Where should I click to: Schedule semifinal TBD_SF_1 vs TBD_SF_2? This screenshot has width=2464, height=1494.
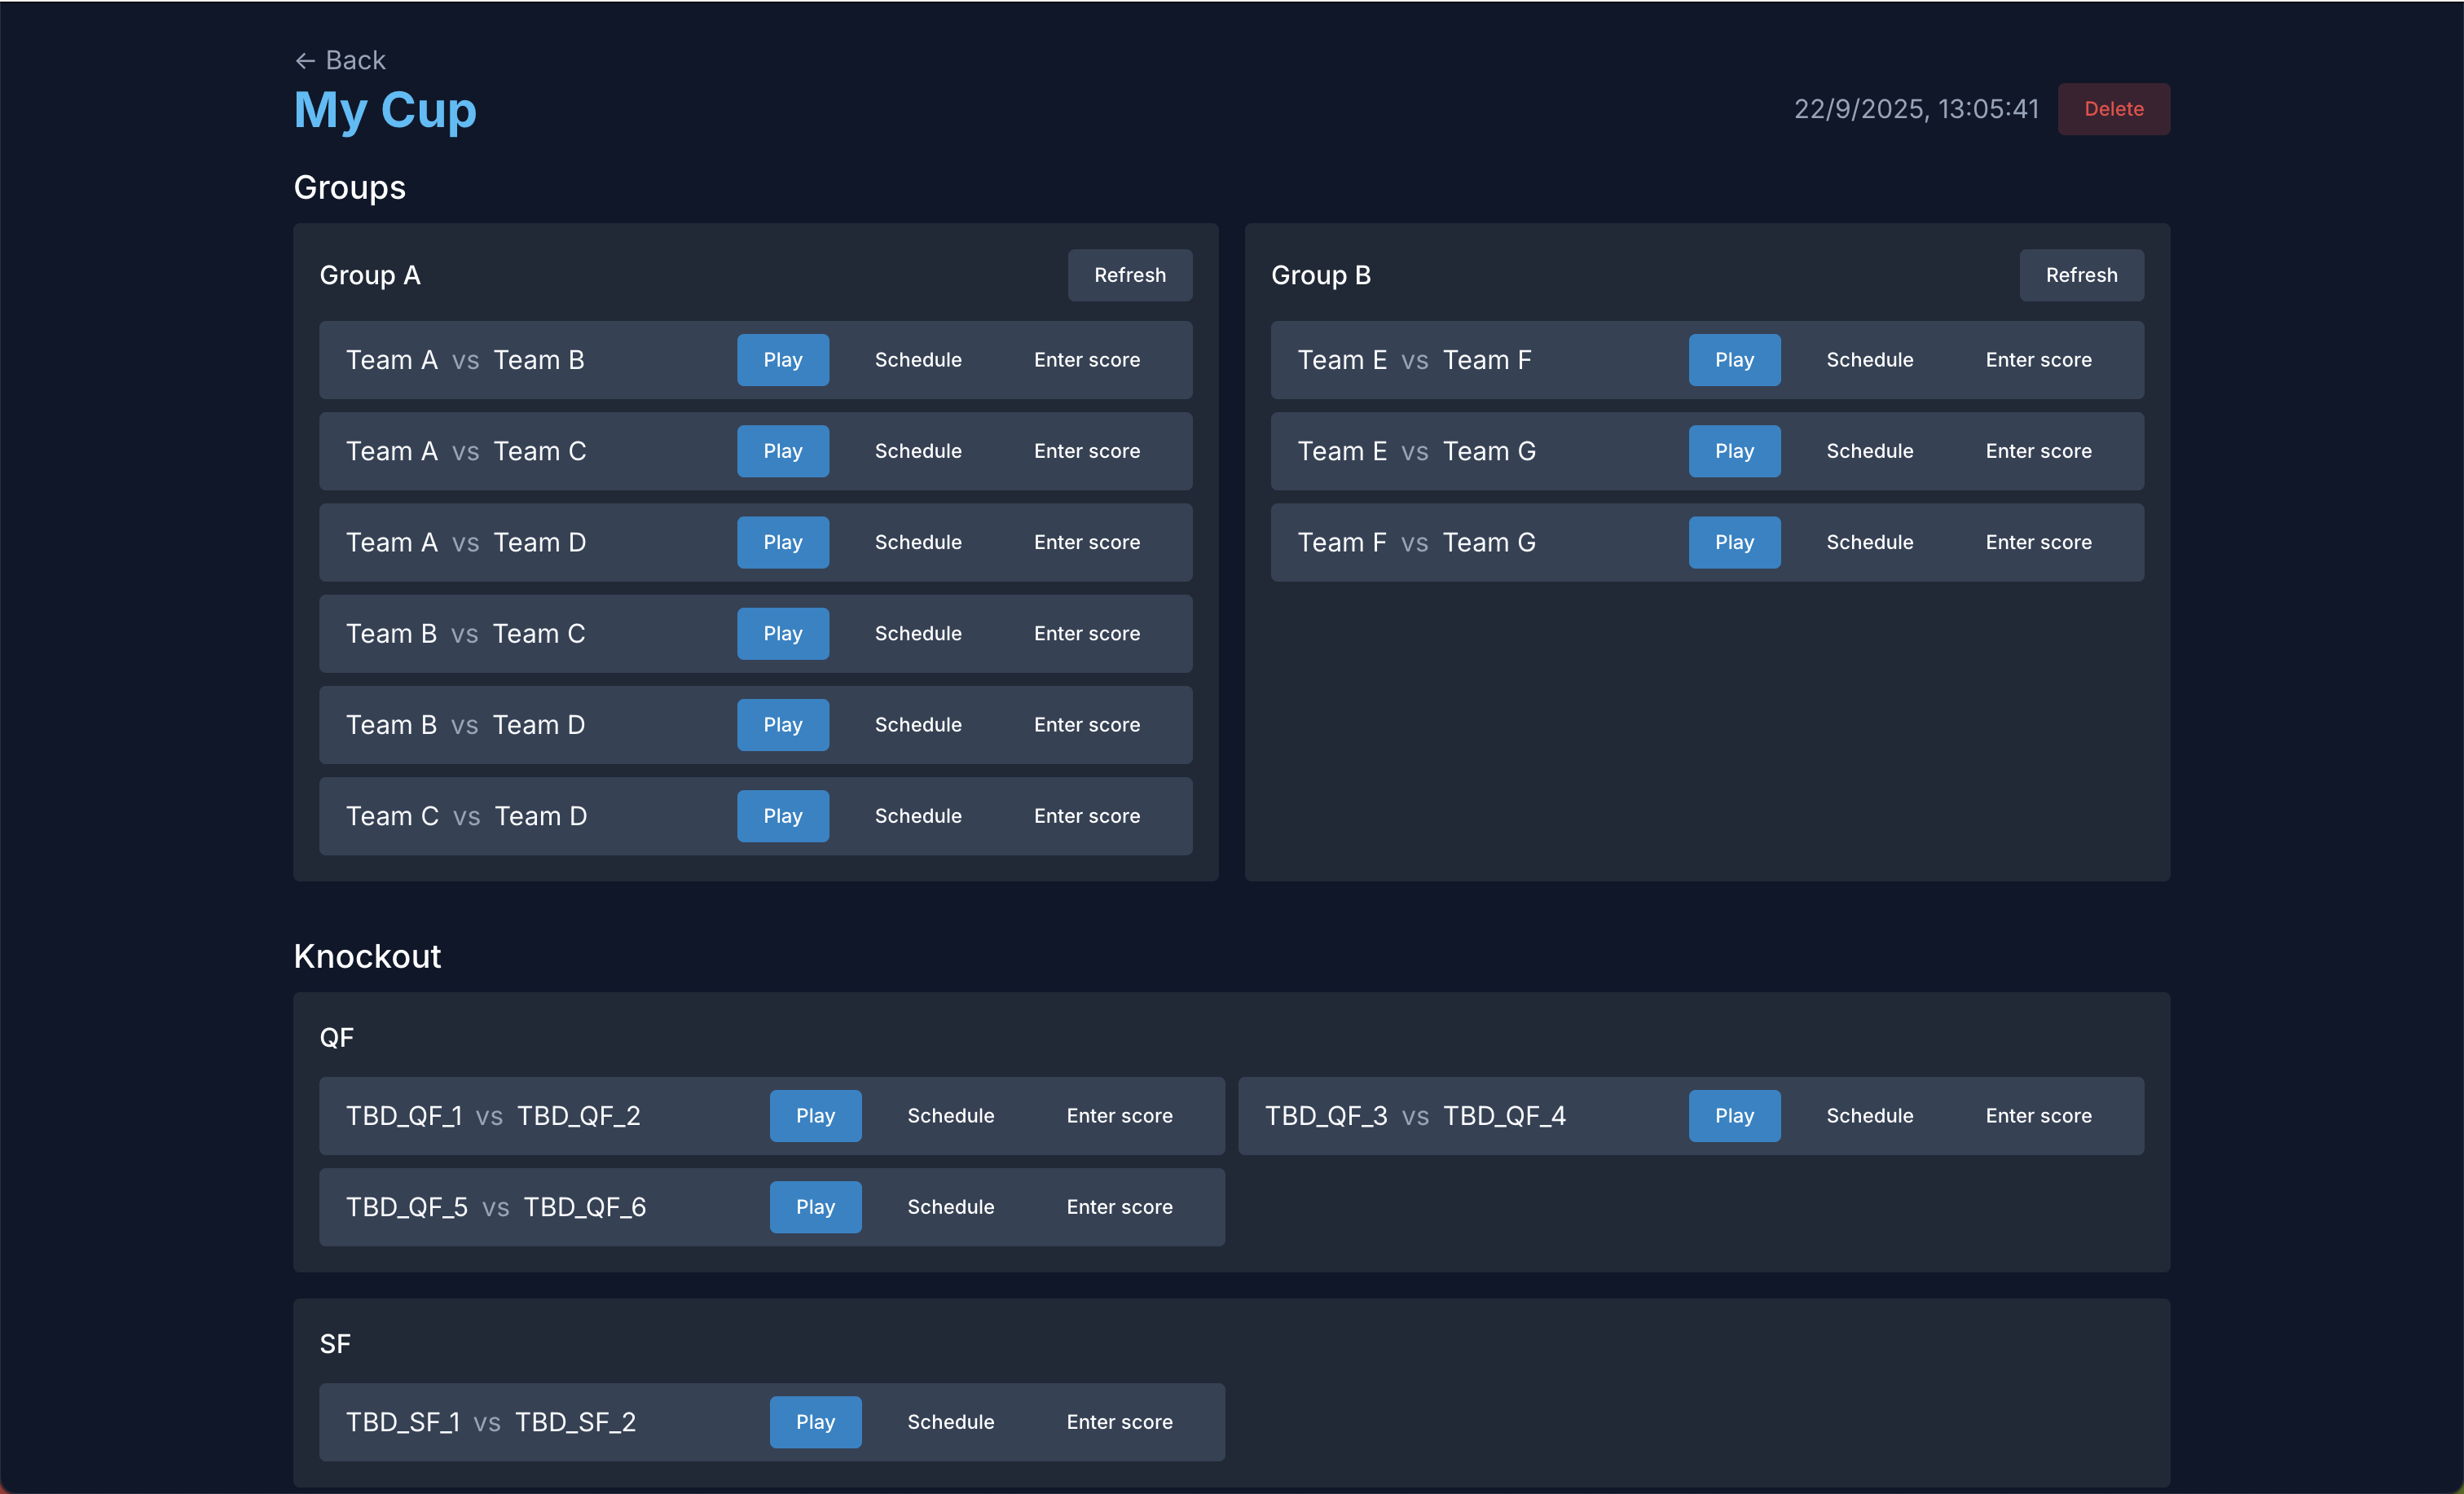(x=950, y=1421)
